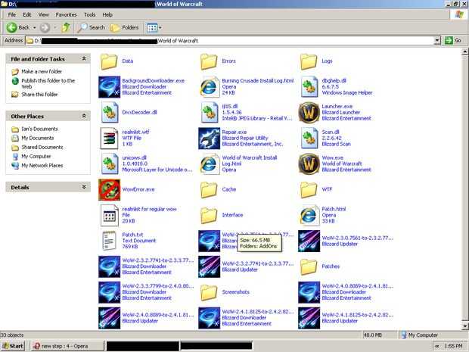This screenshot has width=469, height=352.
Task: Open Shared Documents link
Action: [x=42, y=148]
